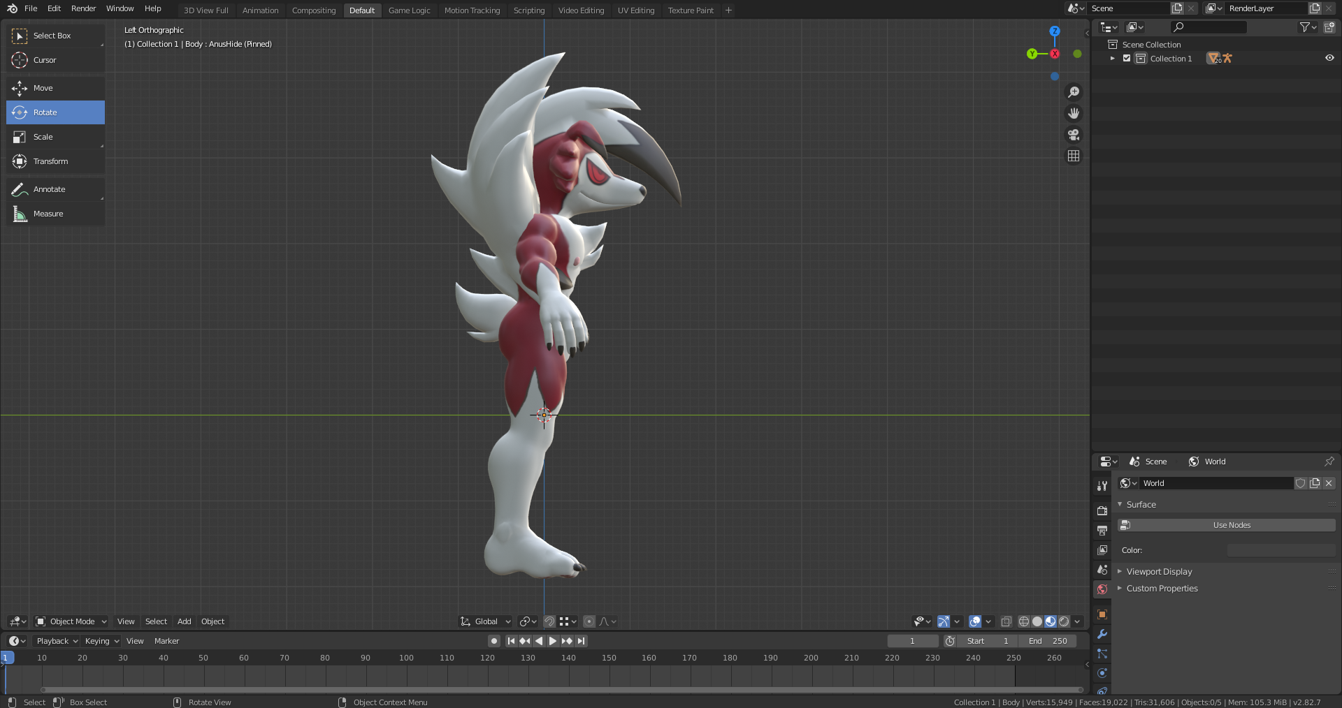Switch to the UV Editing workspace tab
Image resolution: width=1342 pixels, height=708 pixels.
[635, 10]
